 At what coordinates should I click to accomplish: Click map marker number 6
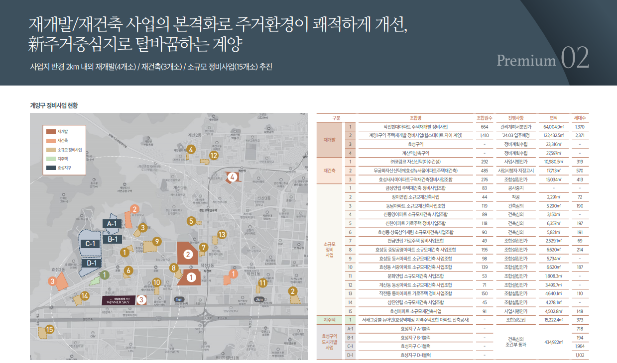128,271
